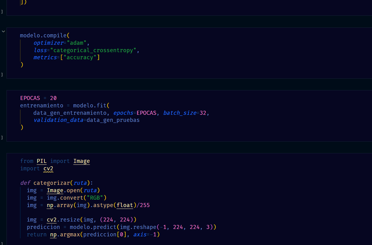Click the execution bracket of the modelo.compile cell
The width and height of the screenshot is (372, 245).
pos(2,75)
